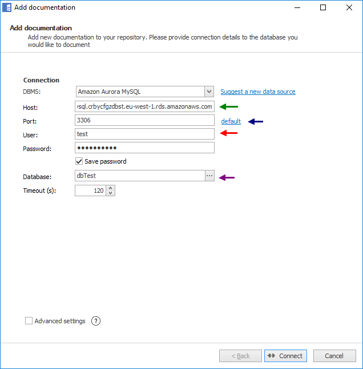This screenshot has width=363, height=369.
Task: Decrease the Timeout value with down arrow
Action: point(111,193)
